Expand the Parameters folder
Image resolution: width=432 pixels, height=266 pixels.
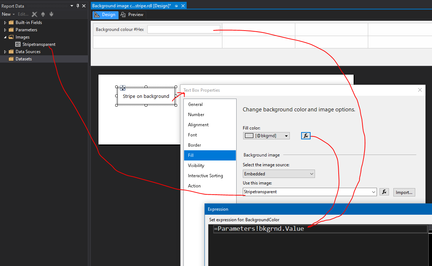pyautogui.click(x=5, y=30)
